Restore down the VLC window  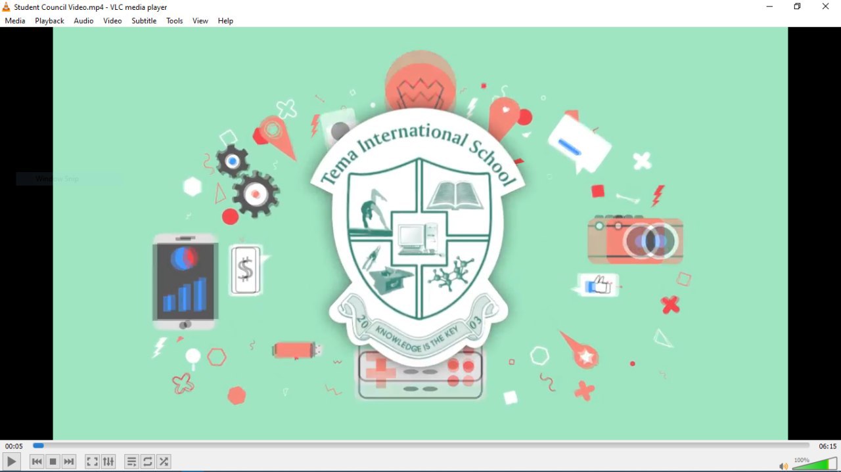[797, 7]
